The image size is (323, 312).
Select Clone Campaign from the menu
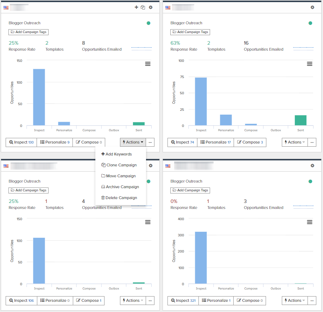(119, 165)
